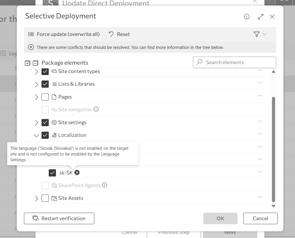
Task: Collapse the Localization node
Action: tap(36, 135)
